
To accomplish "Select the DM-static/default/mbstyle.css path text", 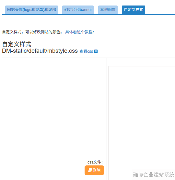I will tap(40, 51).
